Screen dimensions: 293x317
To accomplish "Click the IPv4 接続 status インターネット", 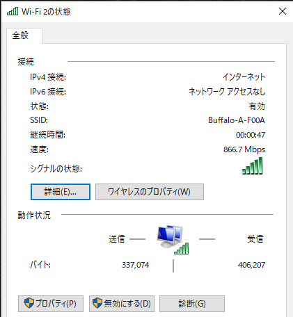I will click(x=244, y=77).
